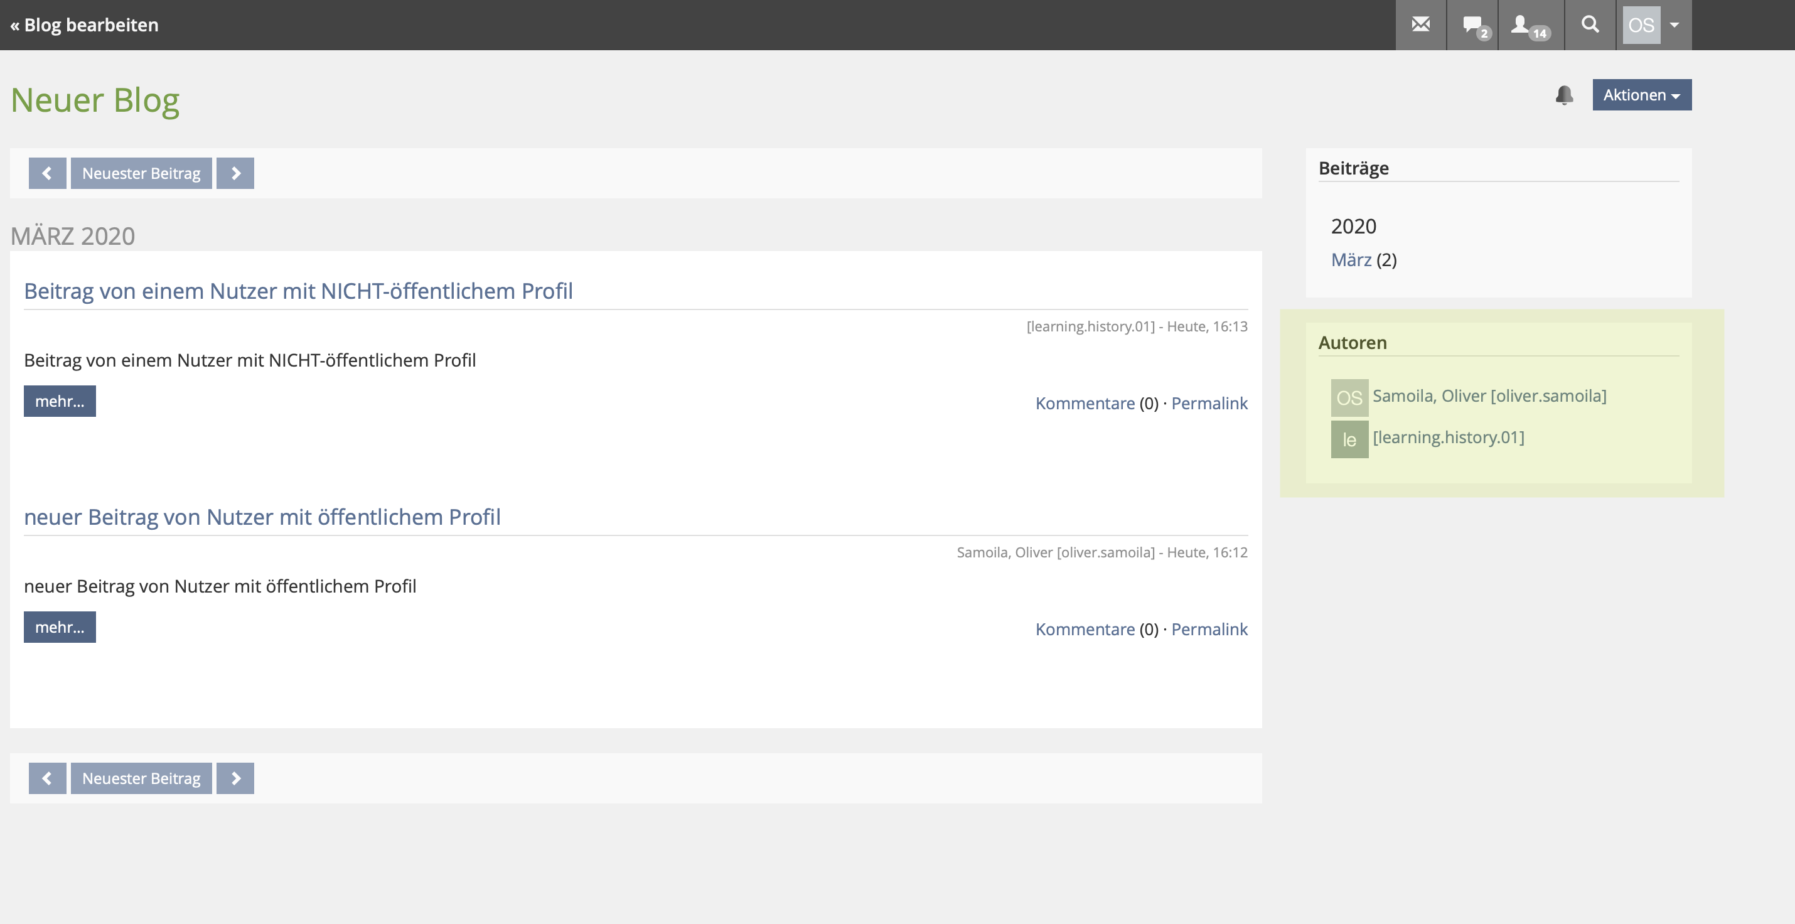Click the top previous post arrow

pyautogui.click(x=47, y=173)
